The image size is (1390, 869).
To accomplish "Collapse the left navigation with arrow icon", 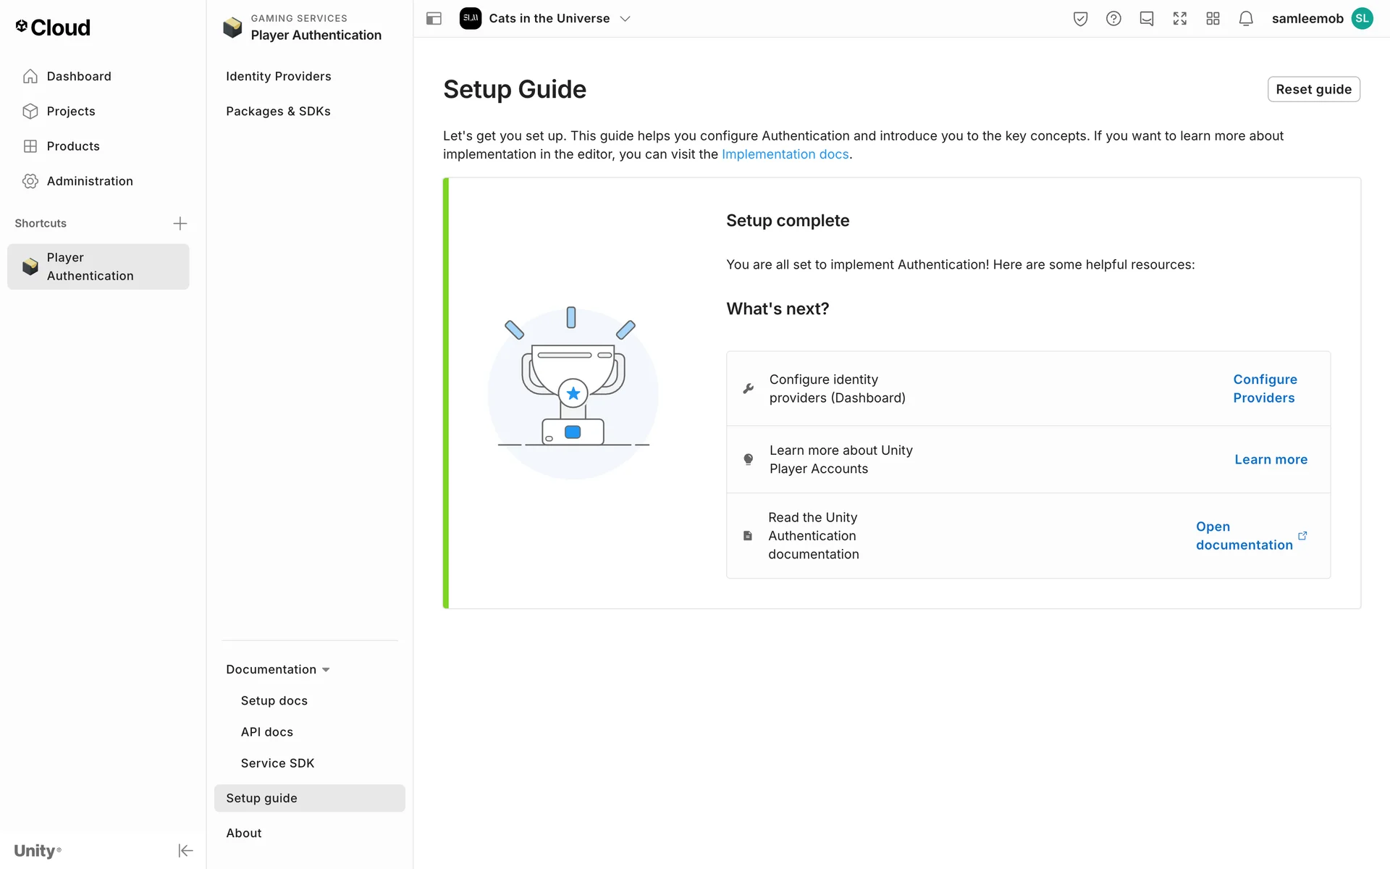I will [185, 850].
